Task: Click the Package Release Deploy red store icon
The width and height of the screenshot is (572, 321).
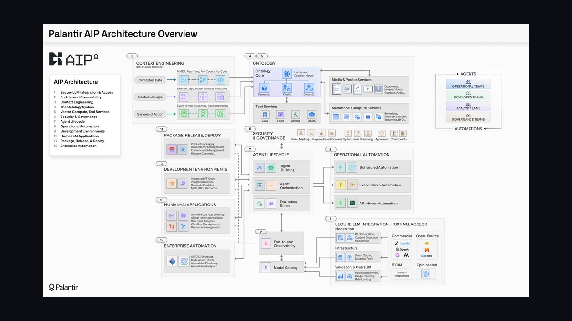Action: [x=171, y=149]
